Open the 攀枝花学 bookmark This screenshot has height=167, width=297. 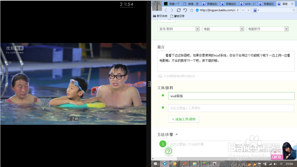click(177, 16)
